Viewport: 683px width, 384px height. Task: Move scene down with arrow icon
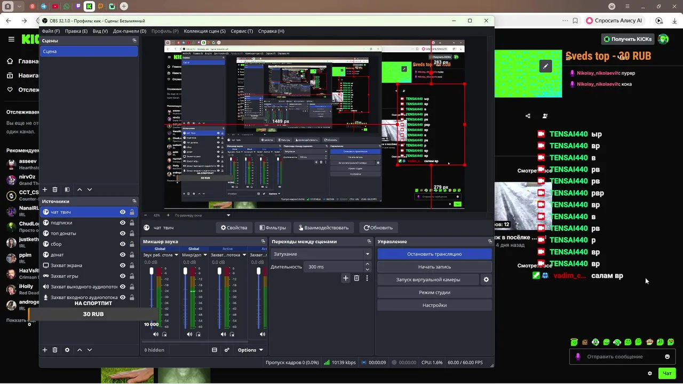90,189
